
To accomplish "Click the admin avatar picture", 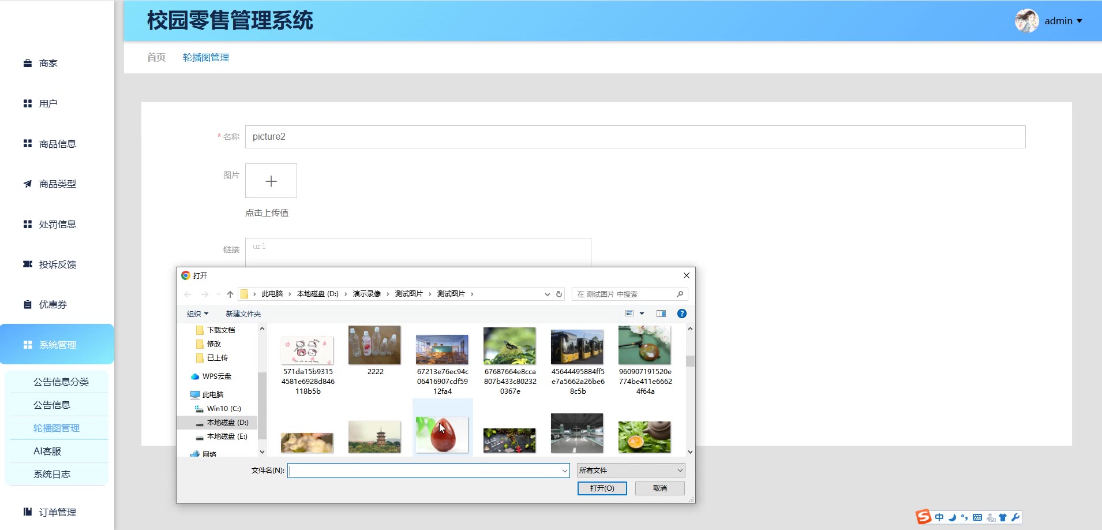I will click(1027, 21).
